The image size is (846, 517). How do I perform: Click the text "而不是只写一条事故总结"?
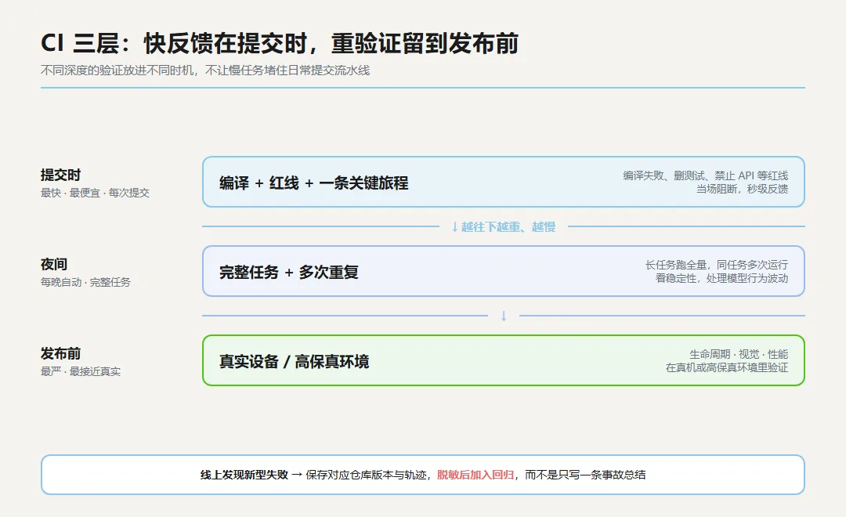point(585,475)
